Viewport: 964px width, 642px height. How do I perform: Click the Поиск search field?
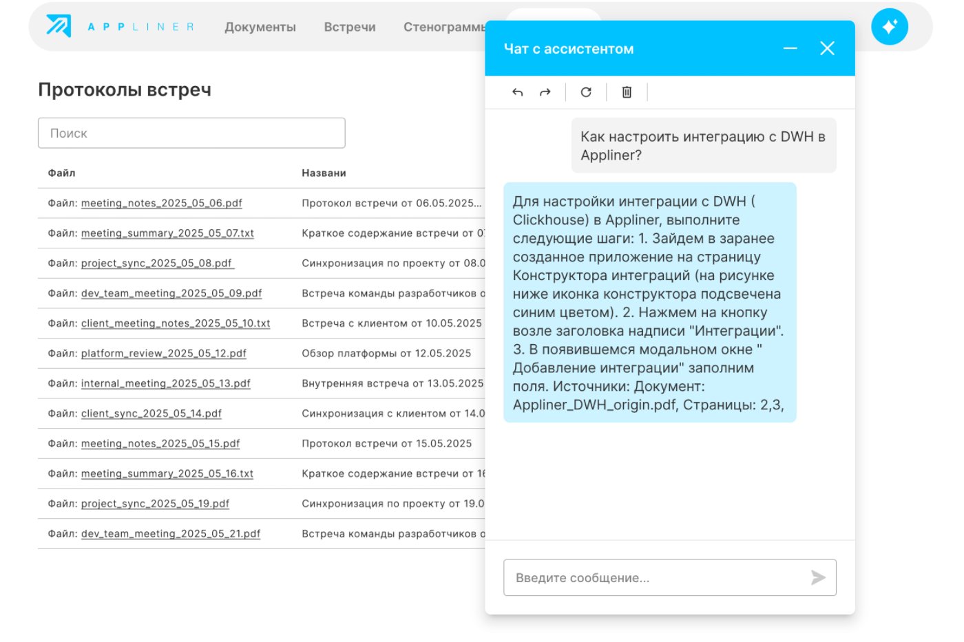[x=191, y=133]
